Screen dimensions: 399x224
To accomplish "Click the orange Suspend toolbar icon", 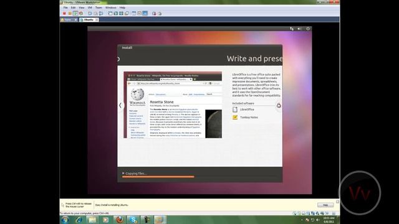I will click(70, 14).
